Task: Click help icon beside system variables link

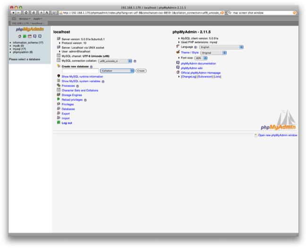Action: pos(103,82)
